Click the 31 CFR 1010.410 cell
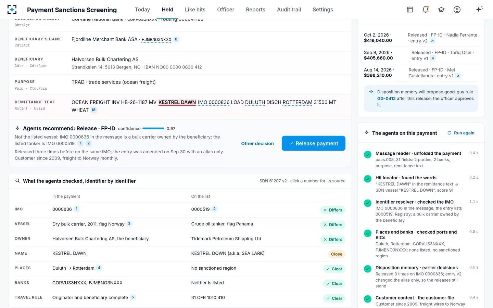Screen dimensions: 493x308 click(208, 297)
